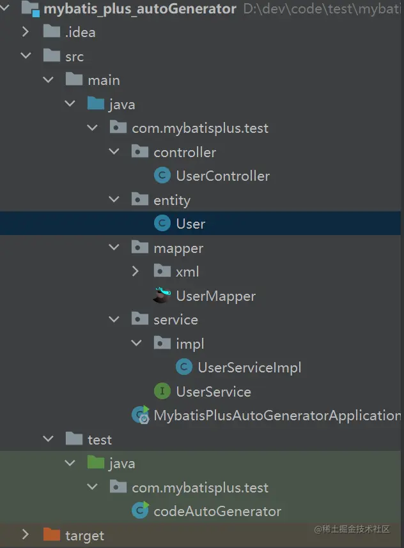Collapse the mapper package
404x548 pixels.
click(114, 247)
